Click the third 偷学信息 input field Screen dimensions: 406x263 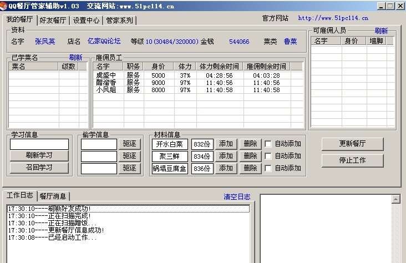point(99,169)
